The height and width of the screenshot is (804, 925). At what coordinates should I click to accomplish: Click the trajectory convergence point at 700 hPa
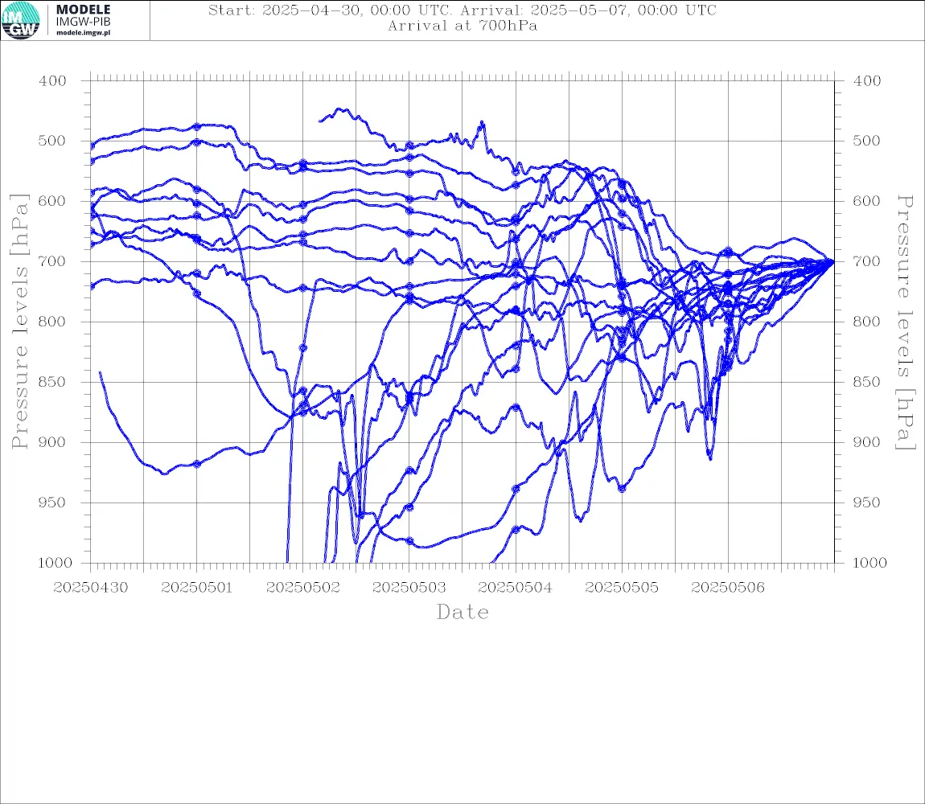coord(832,260)
